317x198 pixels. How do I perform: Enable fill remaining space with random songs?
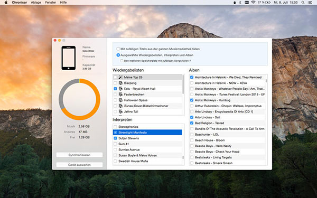pos(122,61)
